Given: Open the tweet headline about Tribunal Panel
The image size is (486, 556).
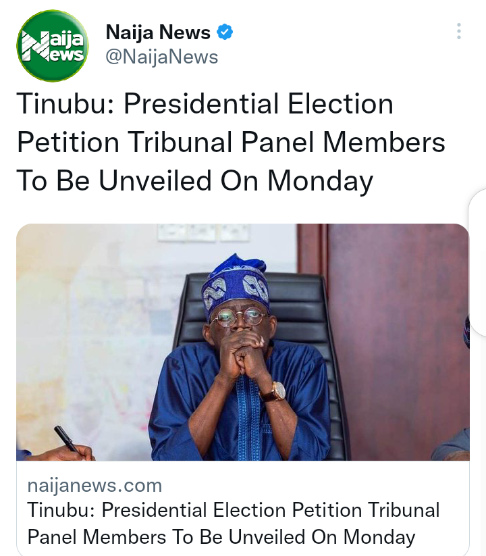Looking at the screenshot, I should [231, 142].
